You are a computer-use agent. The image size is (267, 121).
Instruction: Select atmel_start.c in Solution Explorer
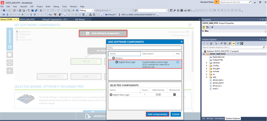click(218, 80)
